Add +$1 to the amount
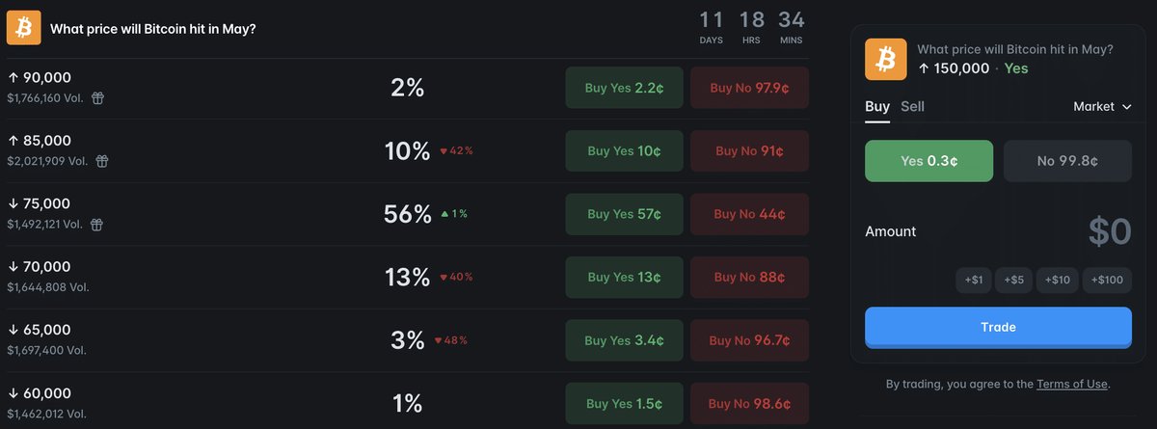The height and width of the screenshot is (429, 1157). (x=974, y=281)
